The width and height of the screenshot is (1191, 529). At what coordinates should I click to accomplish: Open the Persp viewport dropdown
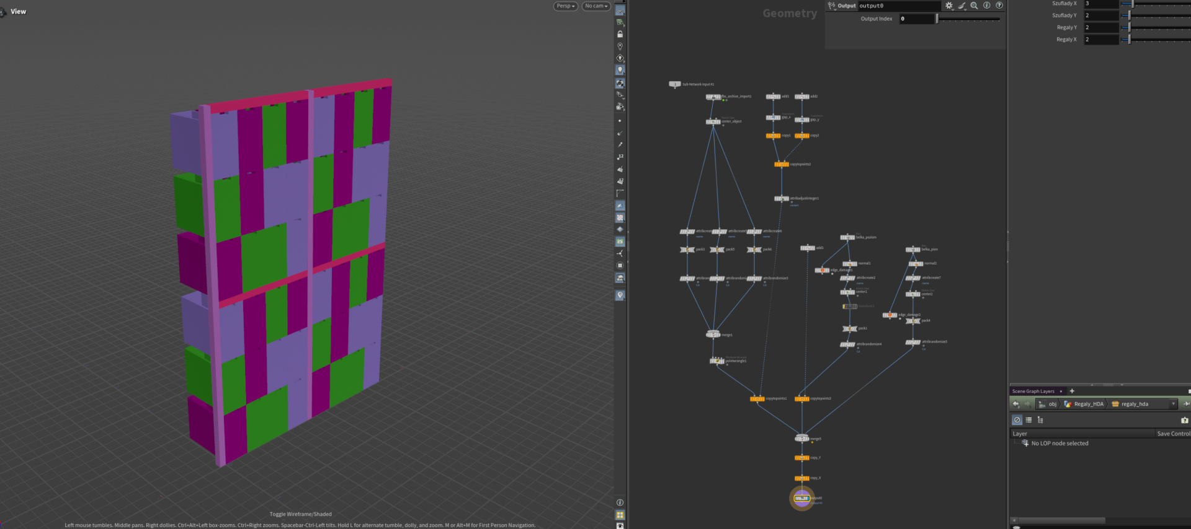(x=566, y=6)
